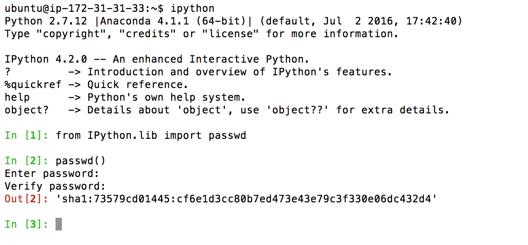
Task: Click the 'Out[2]:' red output prompt
Action: point(26,199)
